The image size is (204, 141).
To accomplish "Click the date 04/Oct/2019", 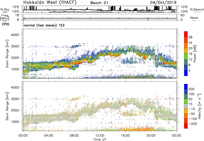I will pyautogui.click(x=163, y=3).
